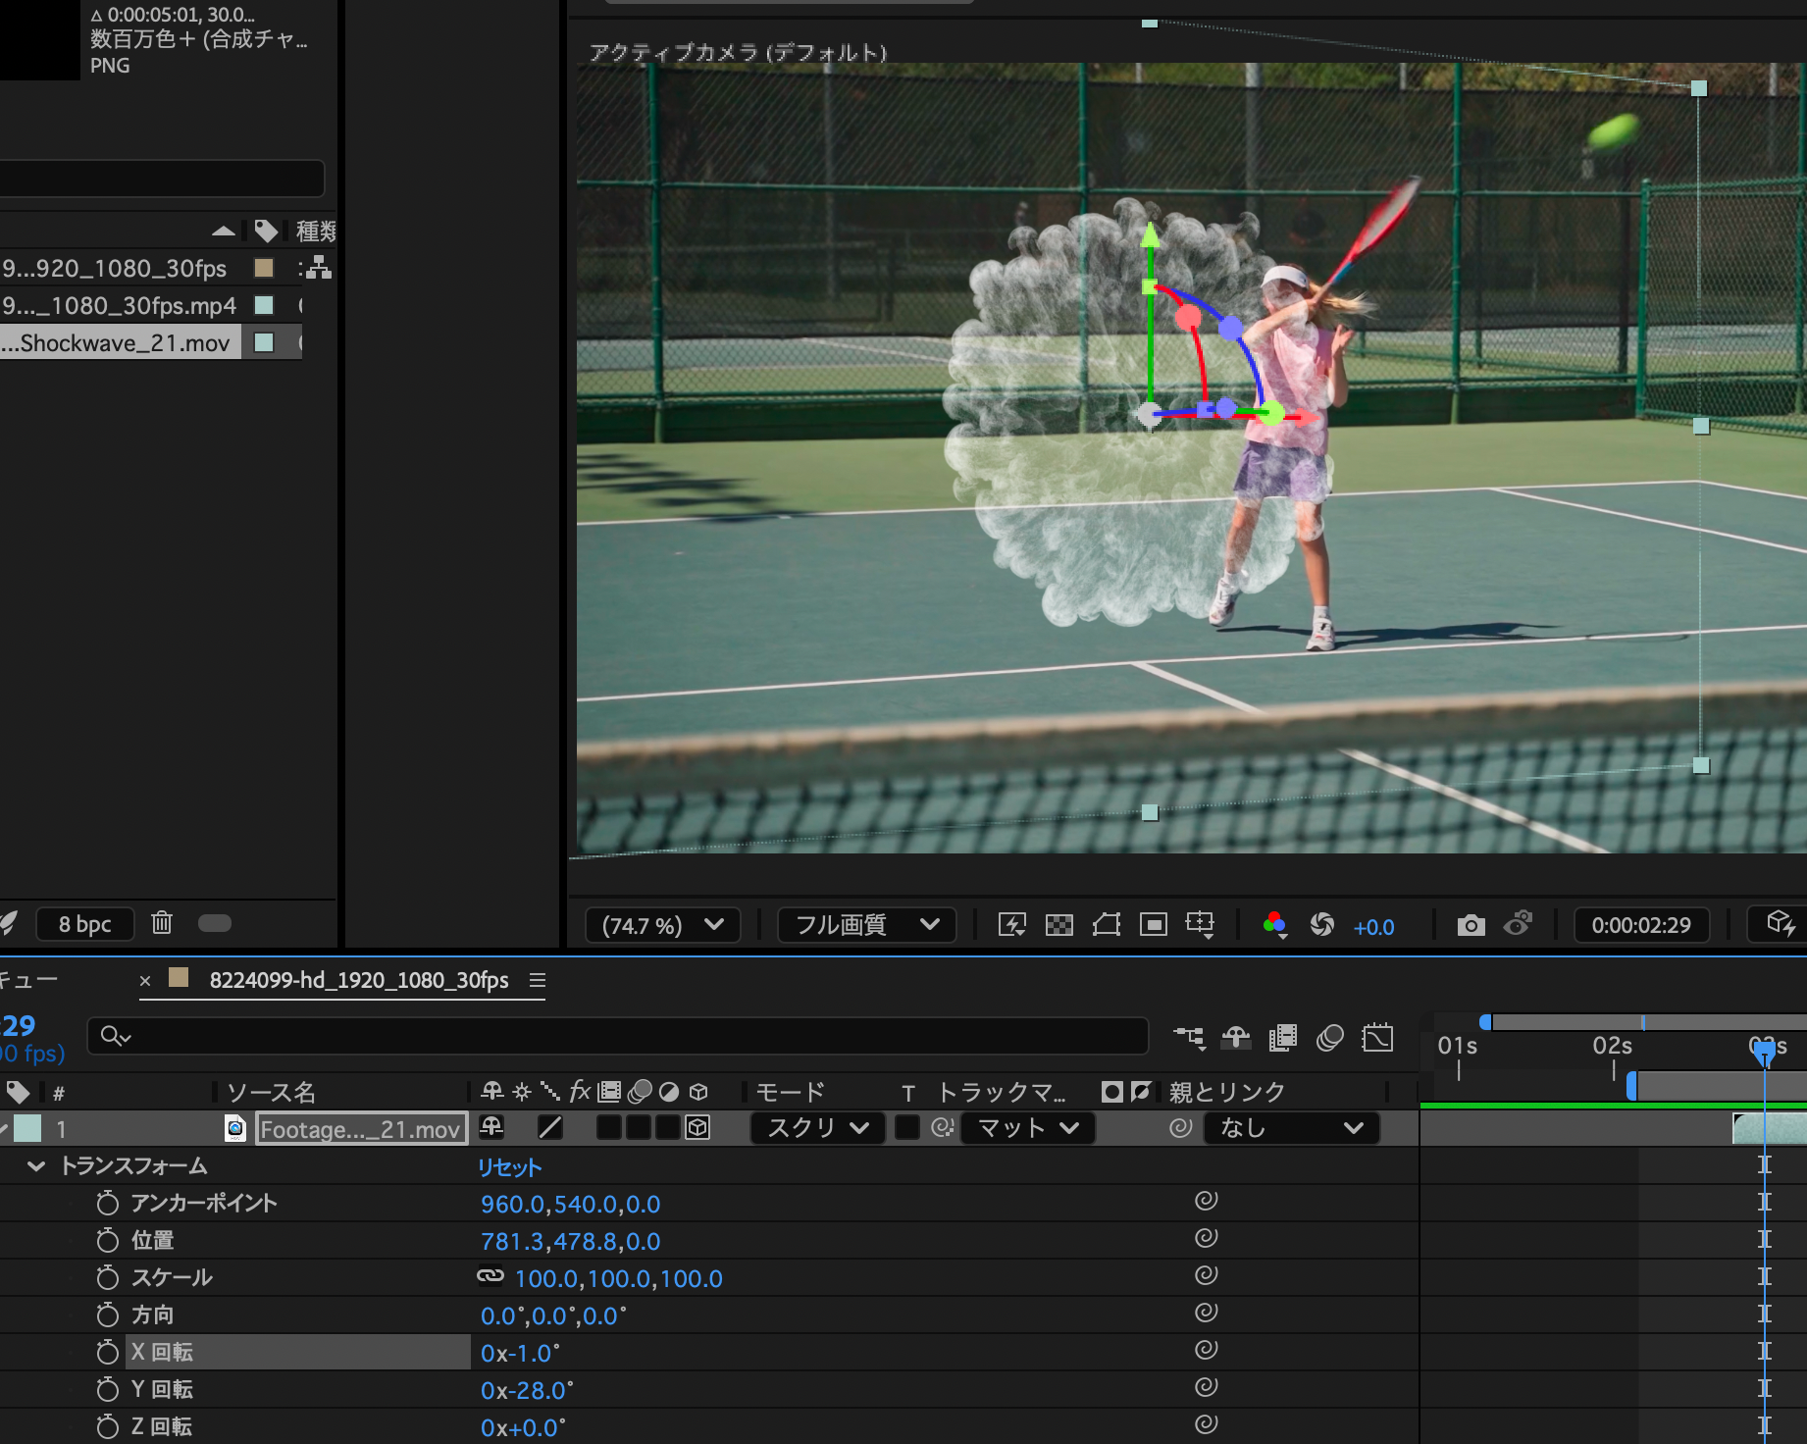
Task: Click the timeline layer search field
Action: (x=628, y=1036)
